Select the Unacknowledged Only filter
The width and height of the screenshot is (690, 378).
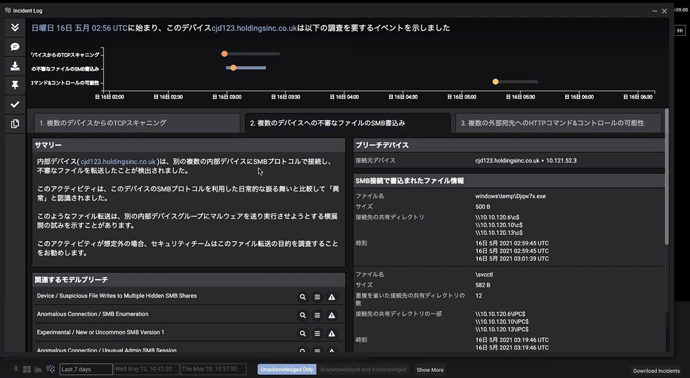(286, 369)
